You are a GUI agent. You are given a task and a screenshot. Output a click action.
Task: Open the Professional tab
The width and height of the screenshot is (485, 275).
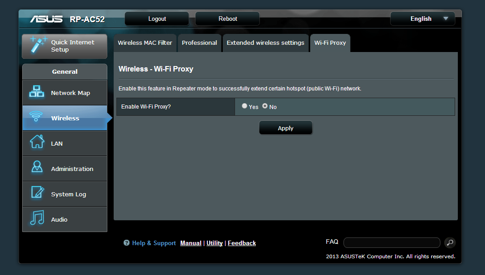tap(199, 43)
